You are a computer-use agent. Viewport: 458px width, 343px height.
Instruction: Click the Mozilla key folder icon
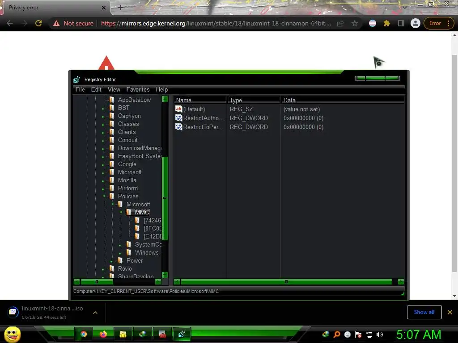pyautogui.click(x=111, y=180)
